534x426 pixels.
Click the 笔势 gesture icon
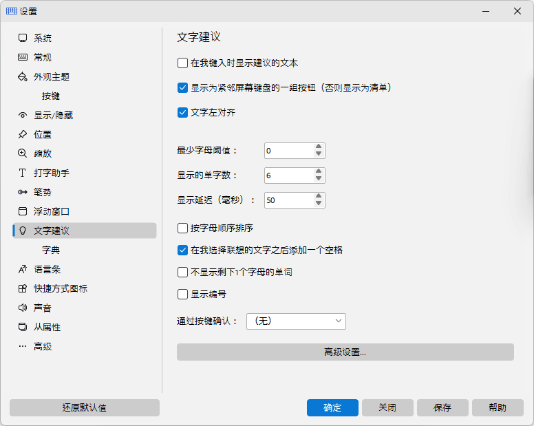coord(23,192)
